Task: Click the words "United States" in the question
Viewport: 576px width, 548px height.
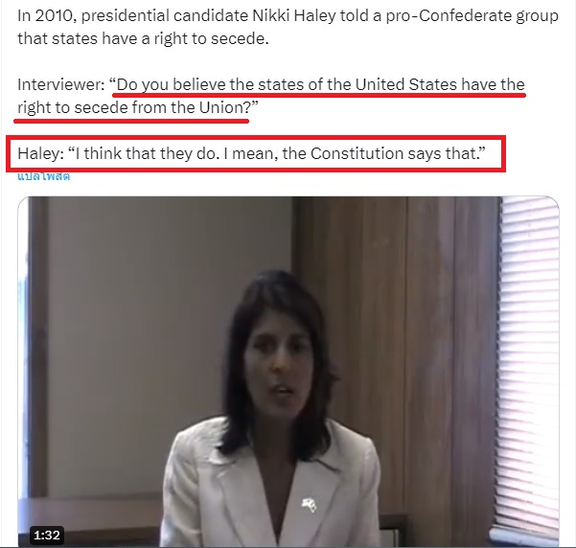Action: coord(406,85)
